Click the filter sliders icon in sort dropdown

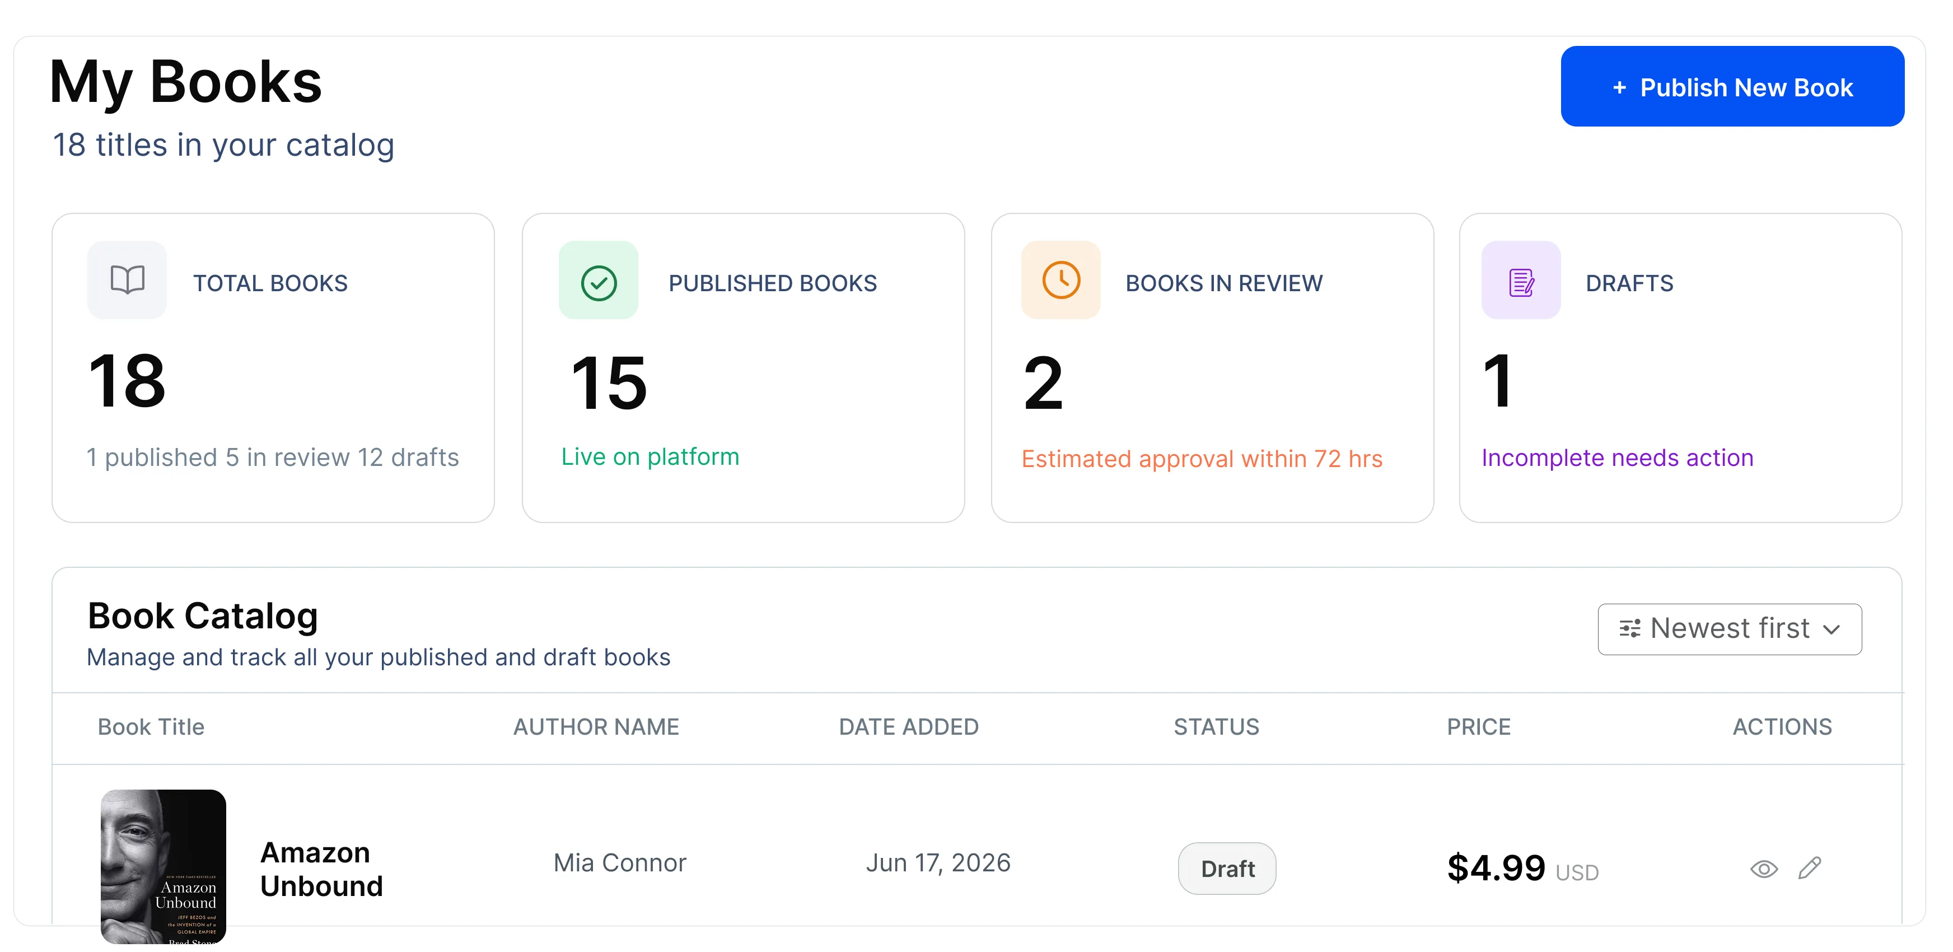1629,628
